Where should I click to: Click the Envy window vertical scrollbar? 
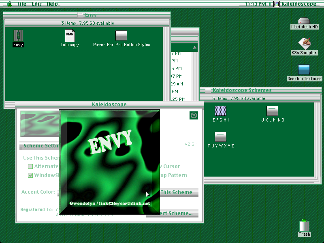(166, 64)
